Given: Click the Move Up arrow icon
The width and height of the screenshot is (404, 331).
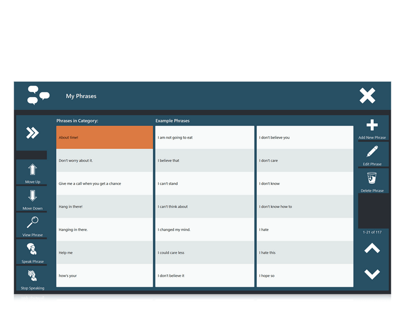Looking at the screenshot, I should click(x=32, y=170).
